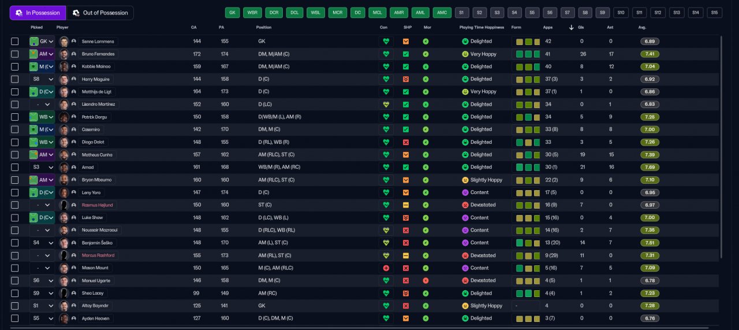Tick Rasmus Højlund's row checkbox

[x=14, y=205]
